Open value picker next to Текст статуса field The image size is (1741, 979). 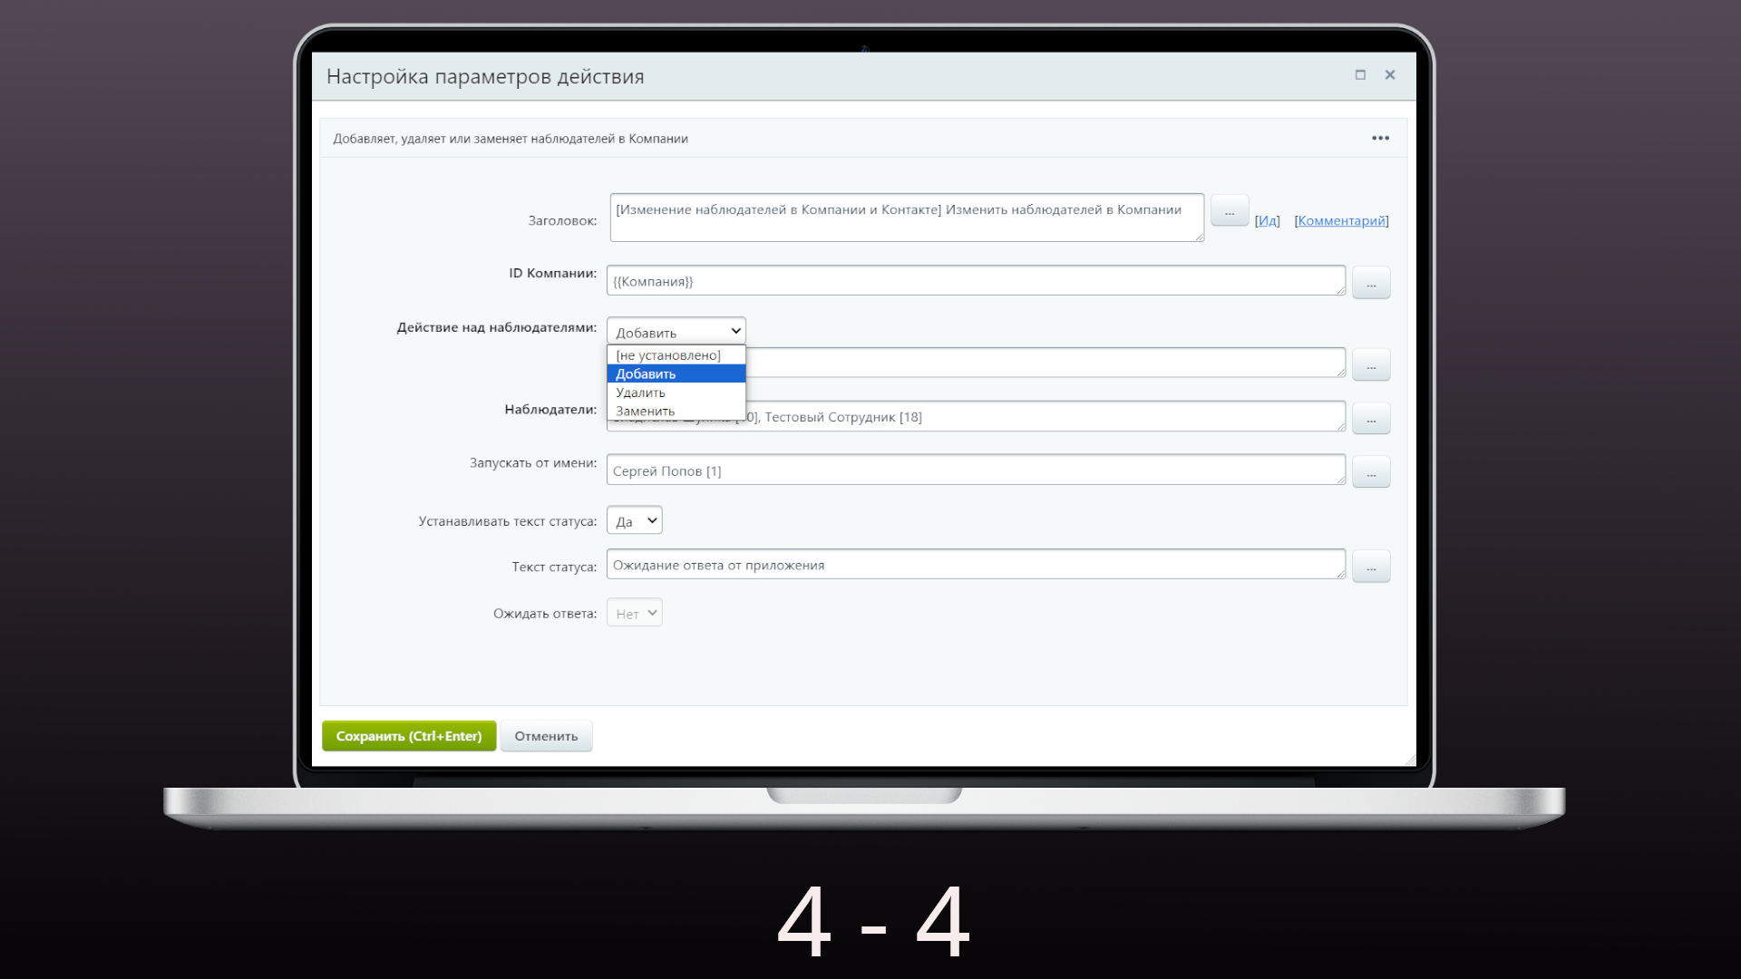click(x=1370, y=567)
